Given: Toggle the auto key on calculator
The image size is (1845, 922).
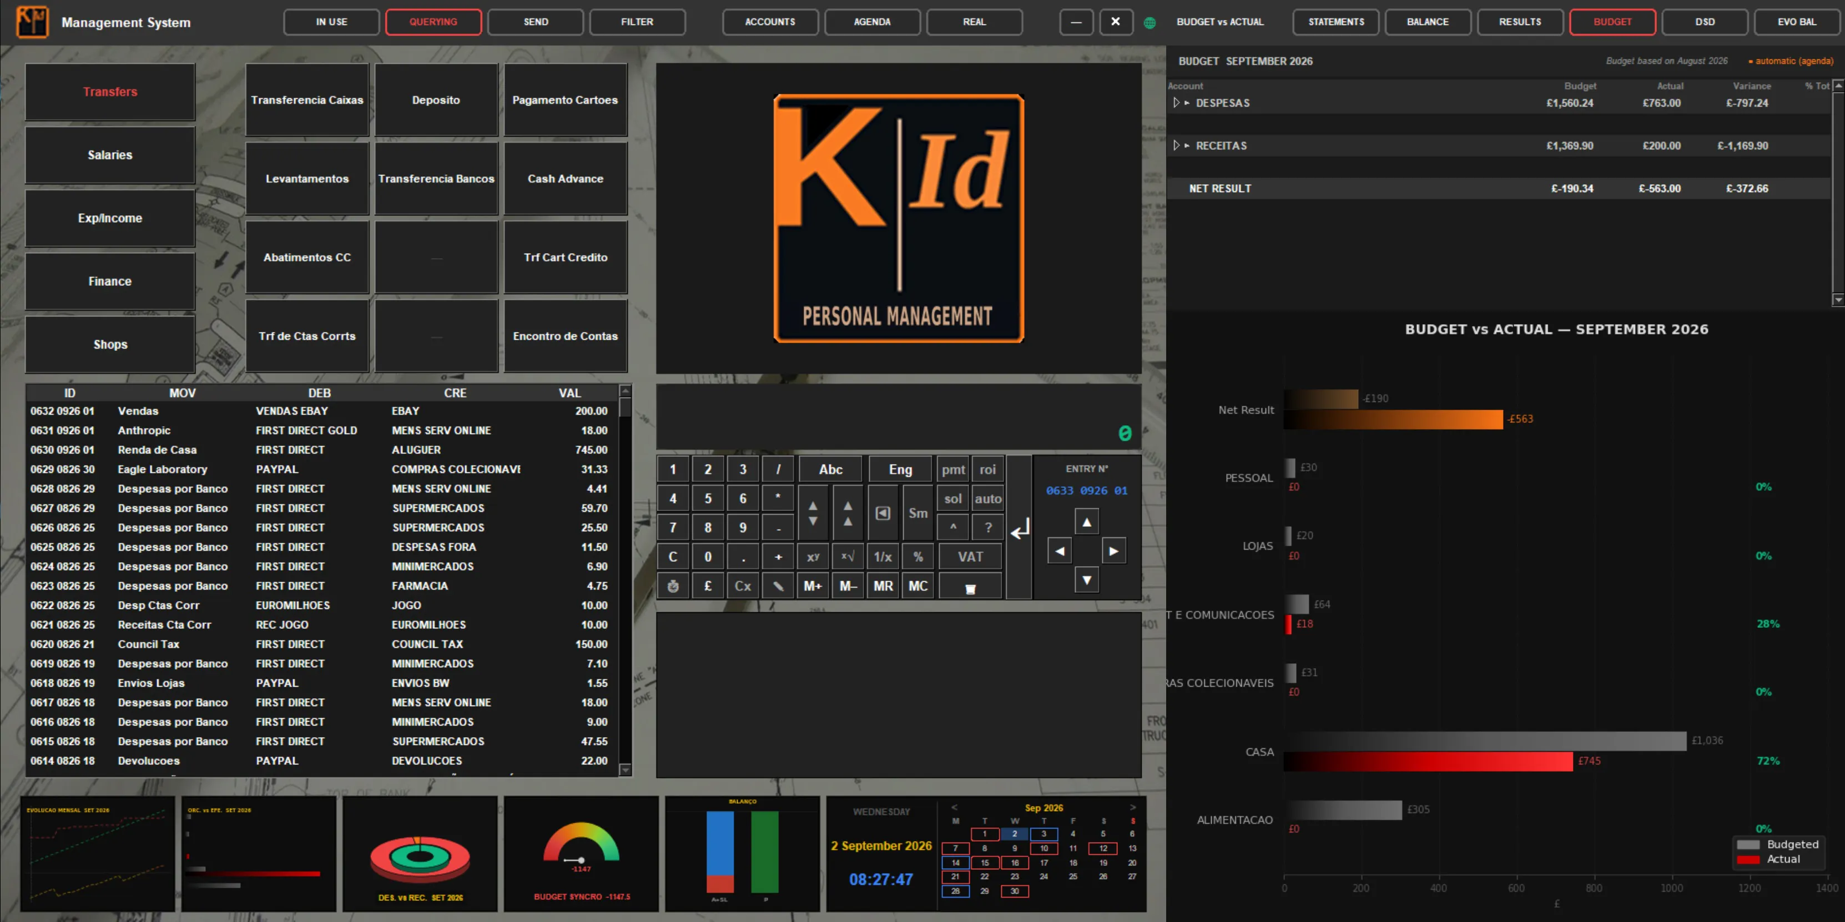Looking at the screenshot, I should coord(989,498).
